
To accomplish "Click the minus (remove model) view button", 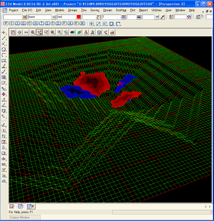I will pyautogui.click(x=26, y=32).
